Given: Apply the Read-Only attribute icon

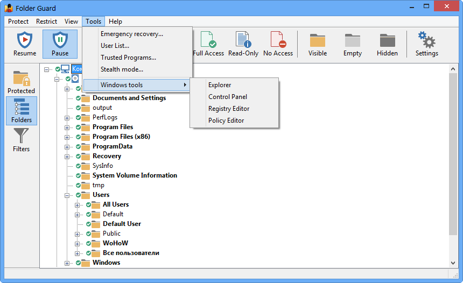Looking at the screenshot, I should pos(243,39).
